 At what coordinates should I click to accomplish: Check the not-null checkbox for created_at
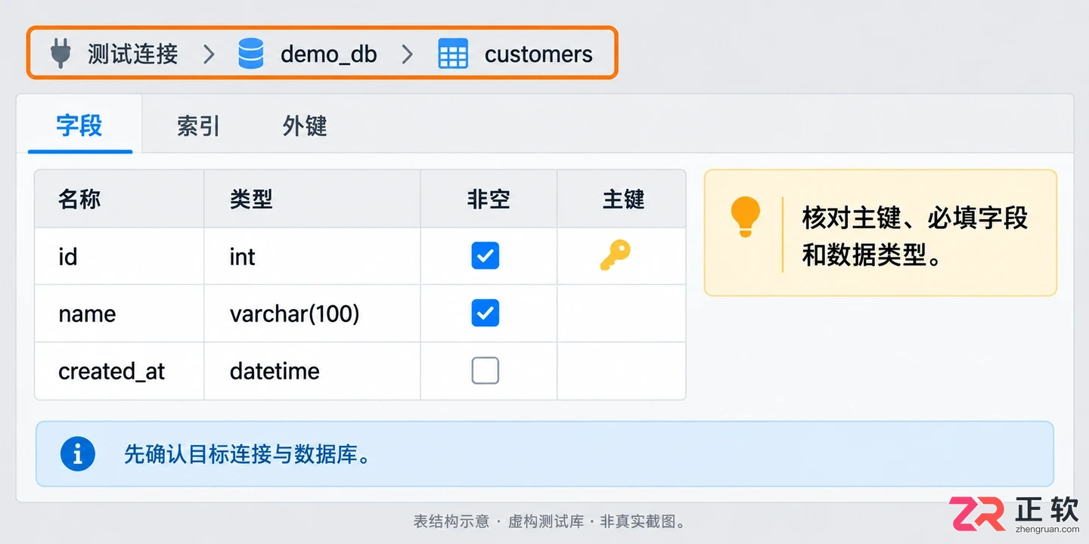486,370
